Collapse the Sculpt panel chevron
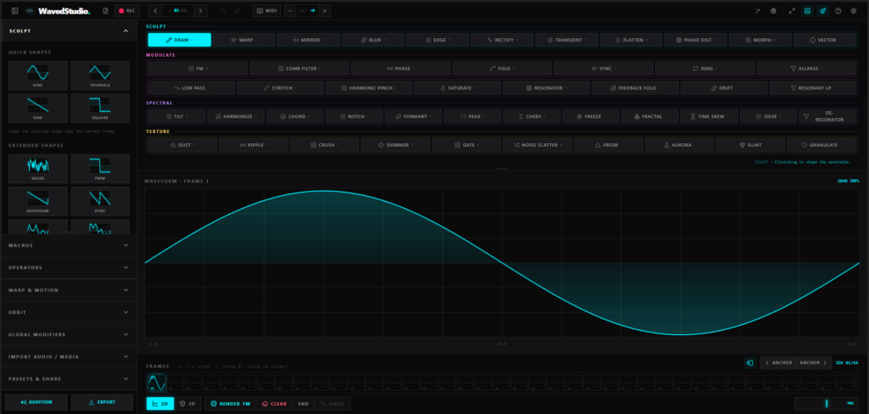 coord(126,31)
